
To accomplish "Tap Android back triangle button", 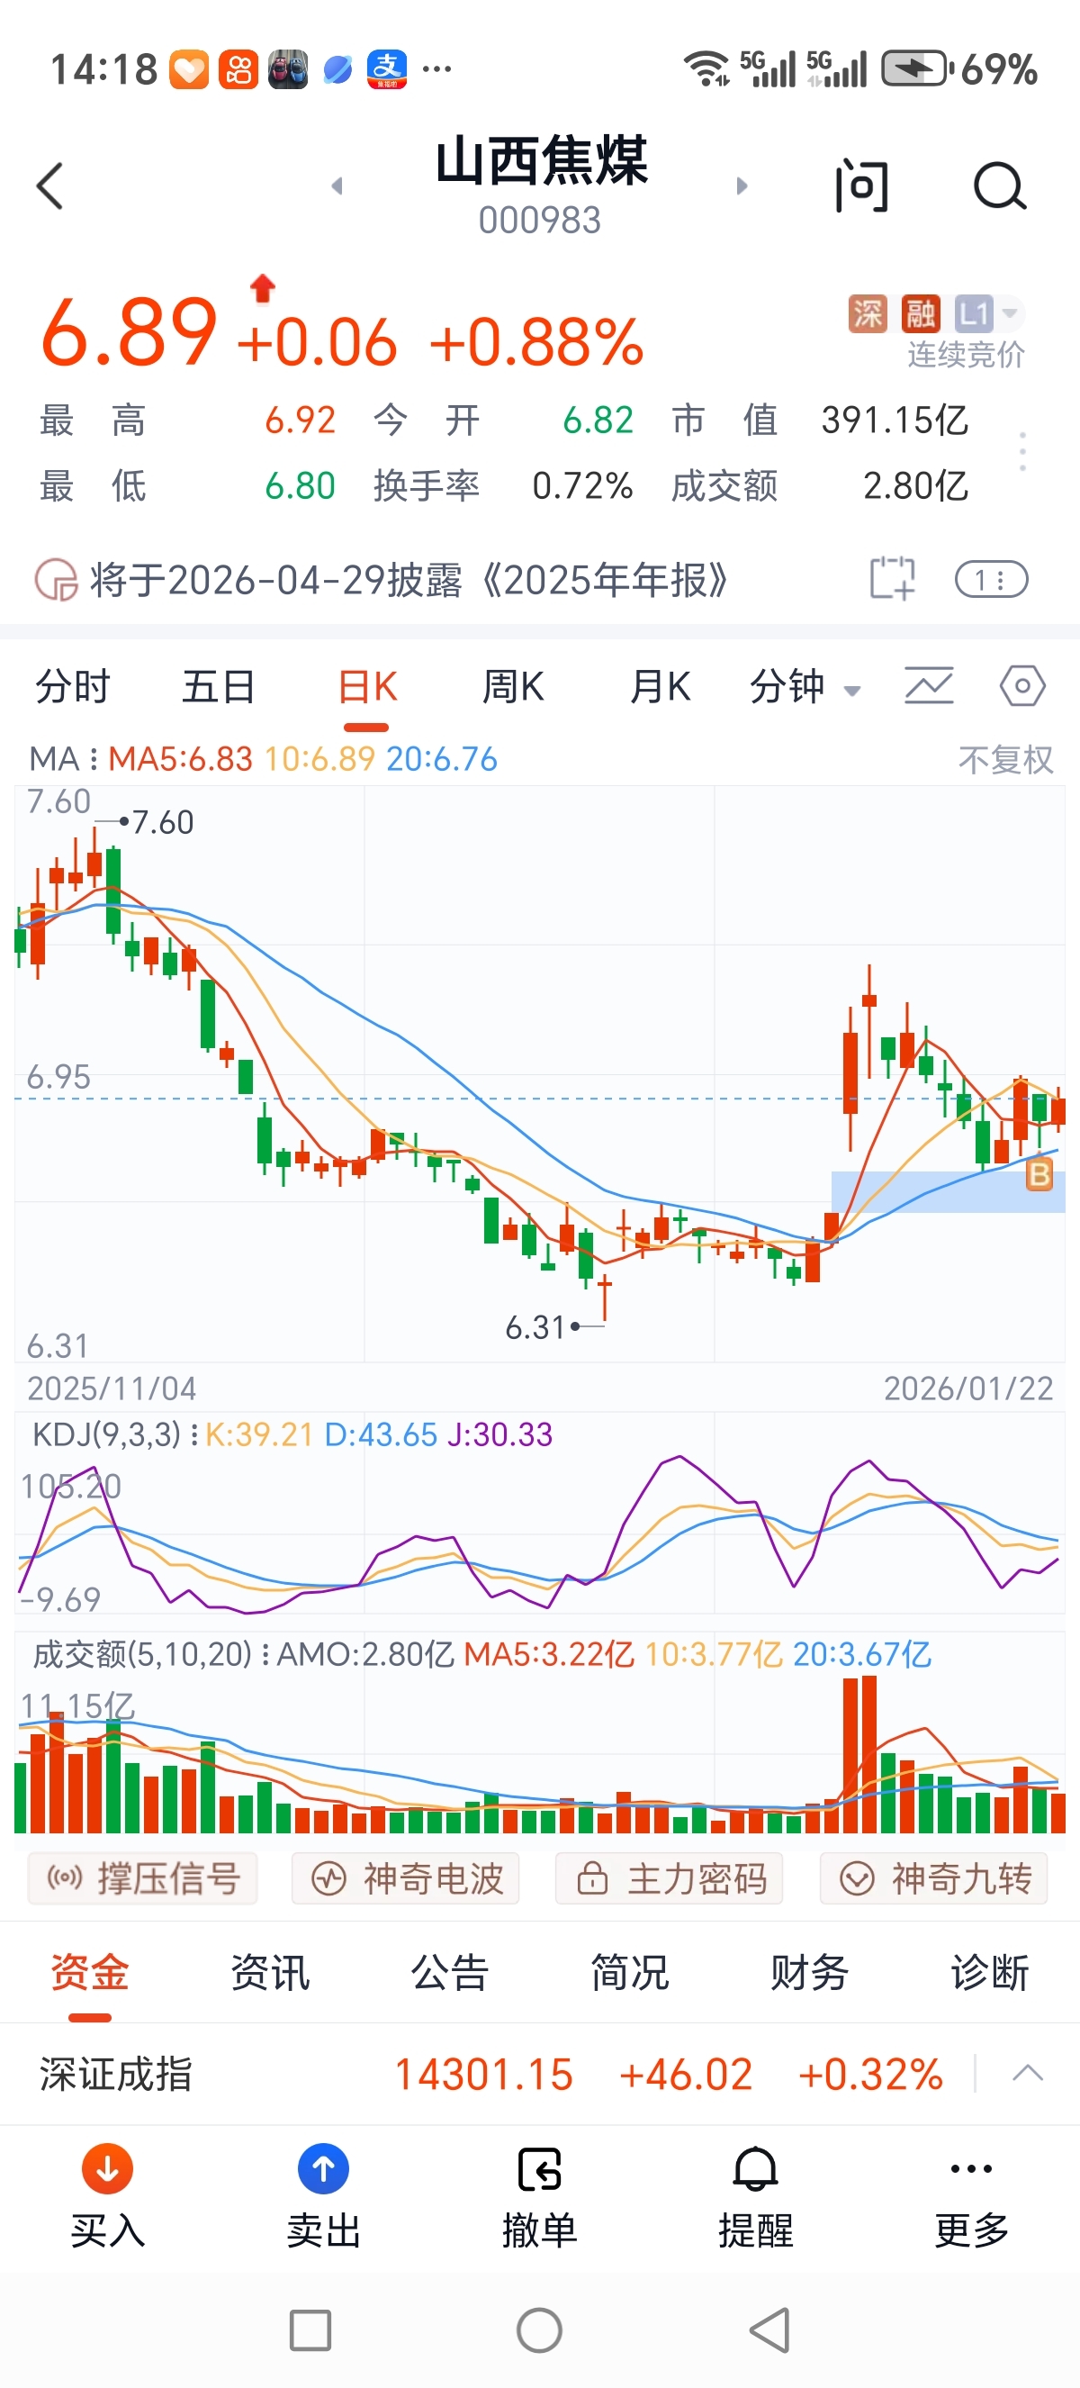I will pyautogui.click(x=769, y=2330).
